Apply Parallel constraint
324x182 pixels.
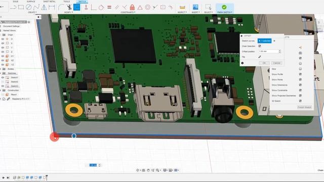point(117,7)
